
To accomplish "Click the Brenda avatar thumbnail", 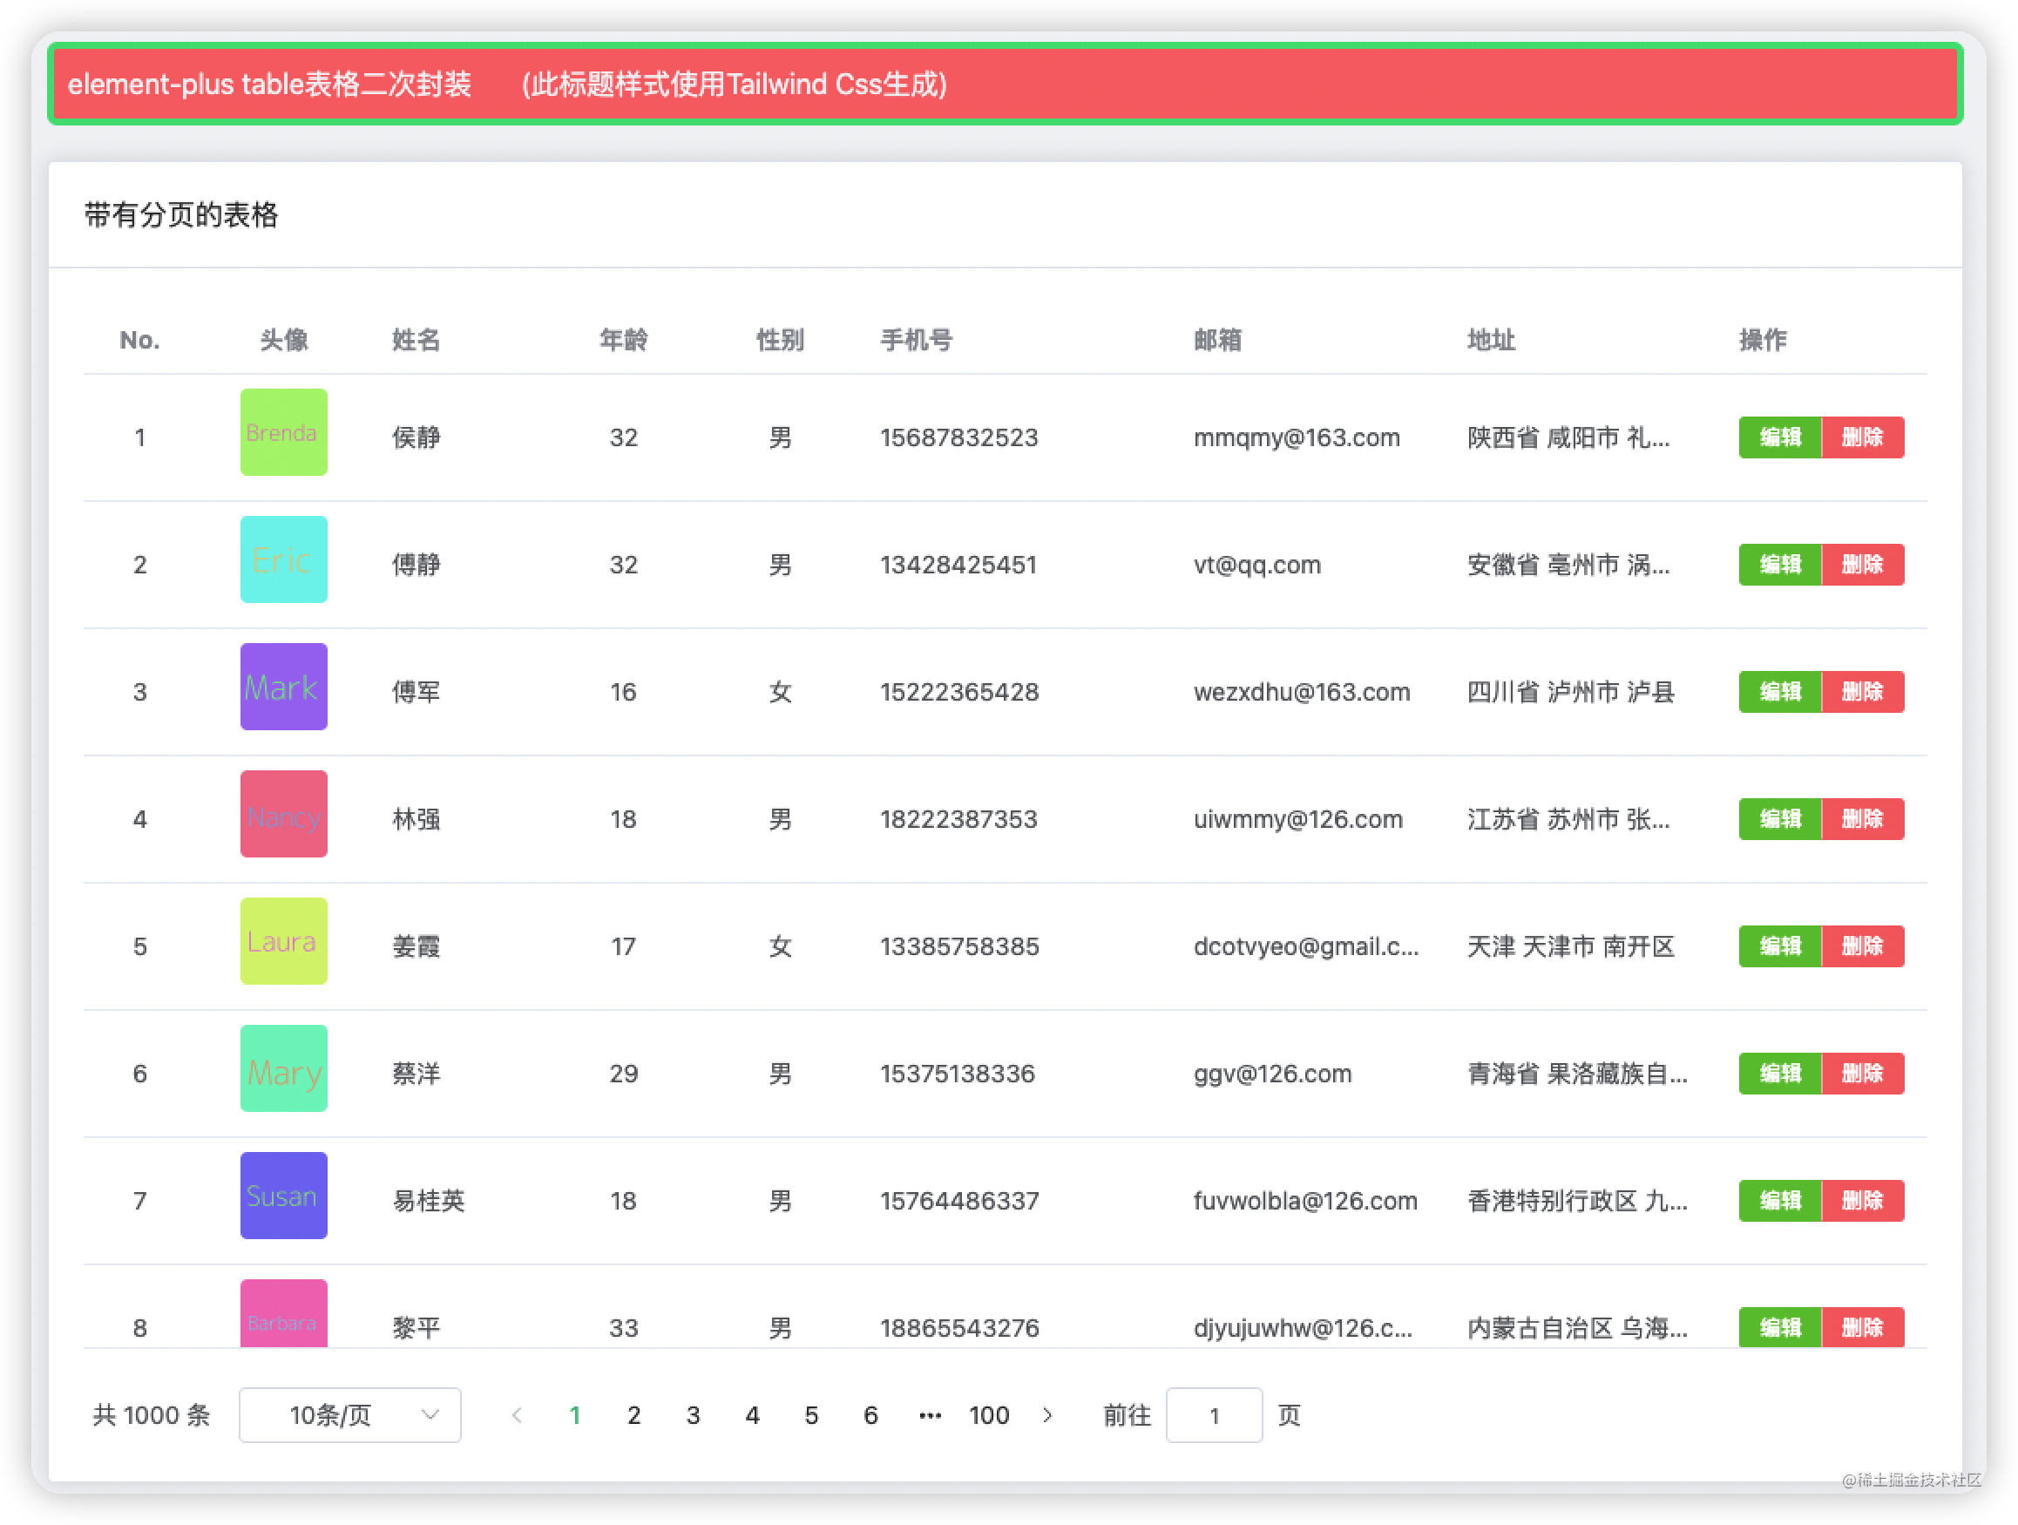I will tap(284, 432).
